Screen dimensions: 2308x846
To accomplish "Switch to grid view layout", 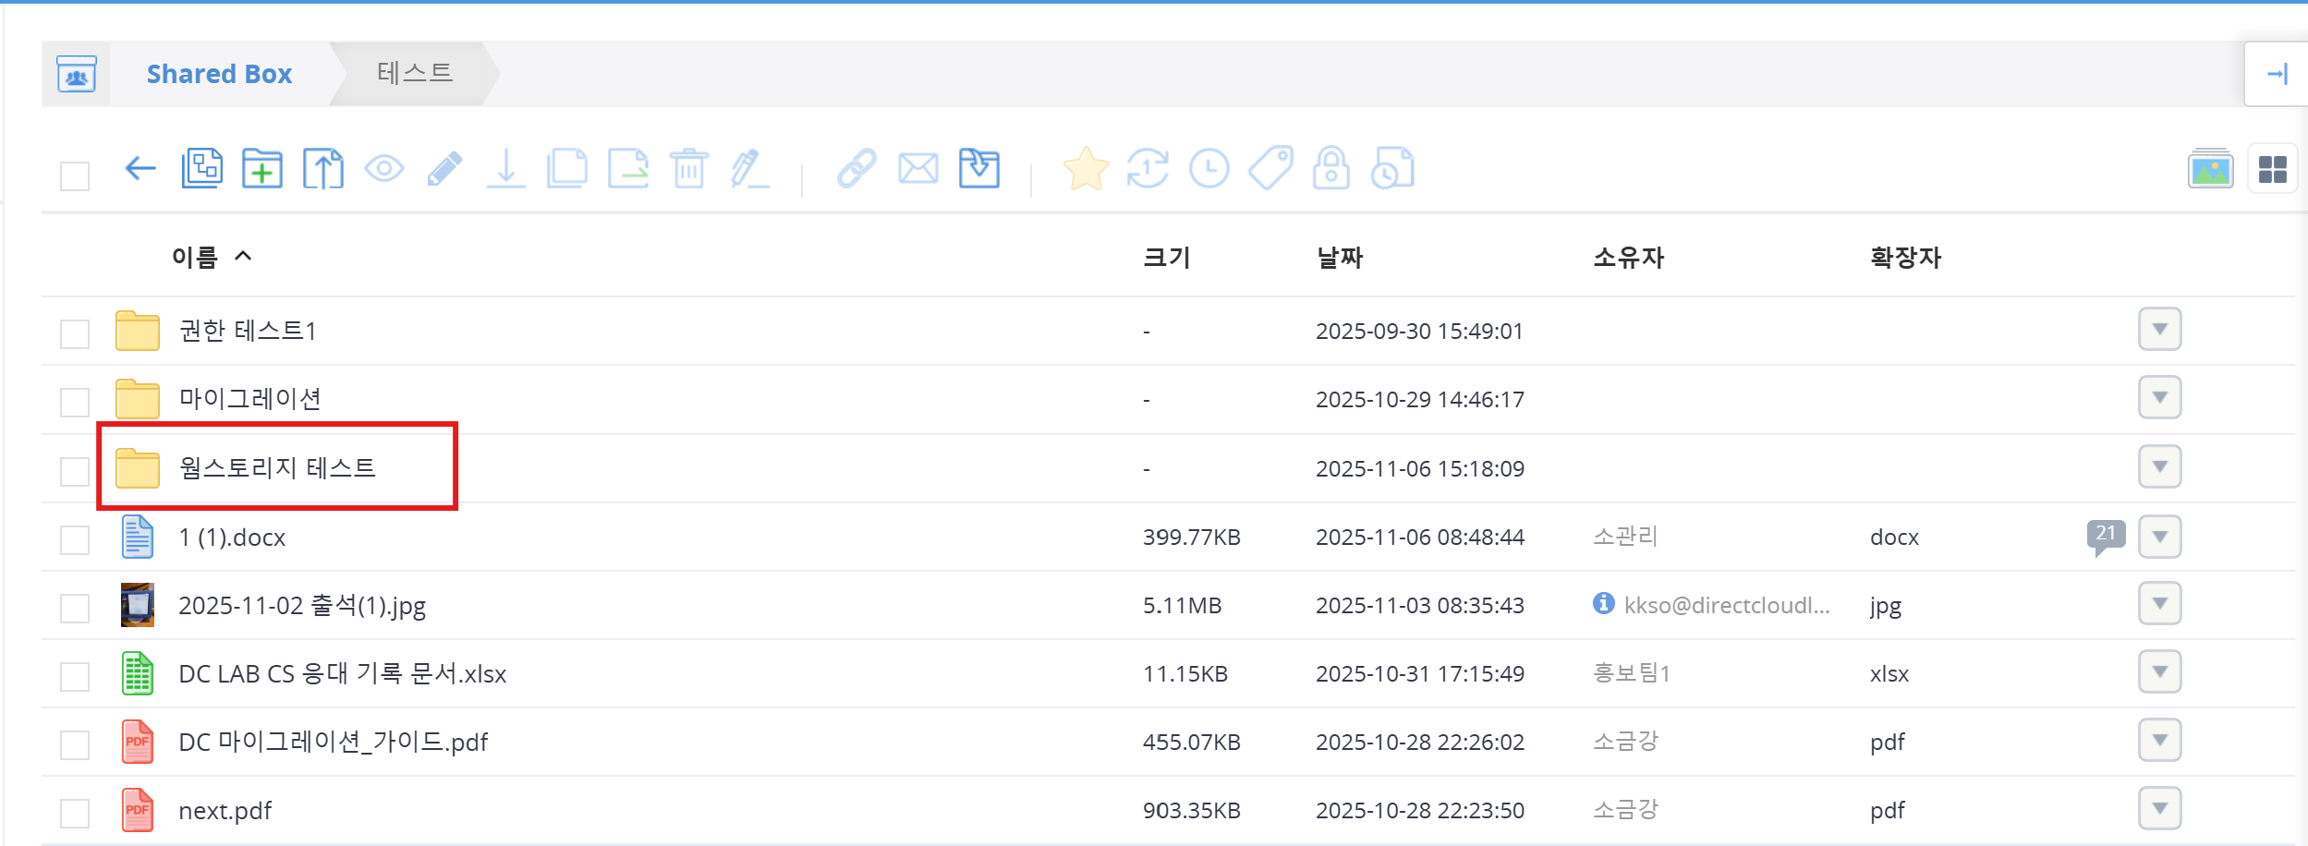I will pyautogui.click(x=2272, y=170).
